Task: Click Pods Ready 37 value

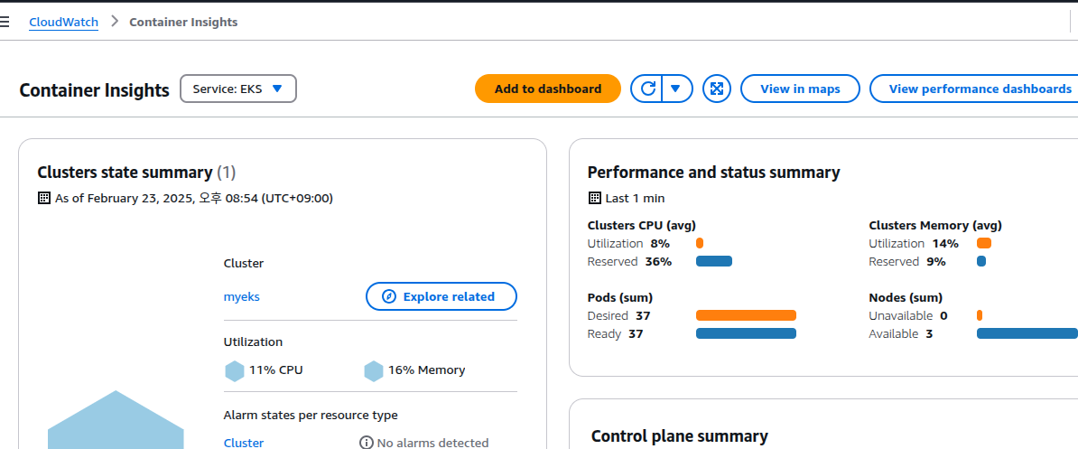Action: click(x=636, y=333)
